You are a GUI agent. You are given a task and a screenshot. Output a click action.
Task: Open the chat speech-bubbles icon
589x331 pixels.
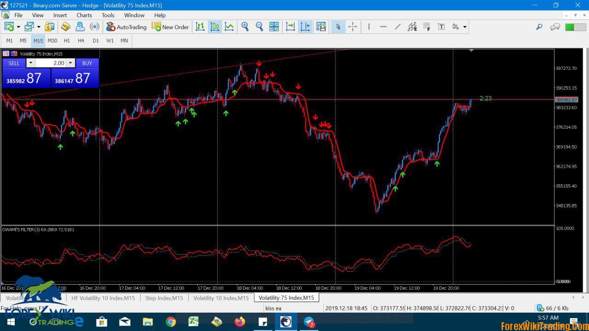[x=555, y=27]
